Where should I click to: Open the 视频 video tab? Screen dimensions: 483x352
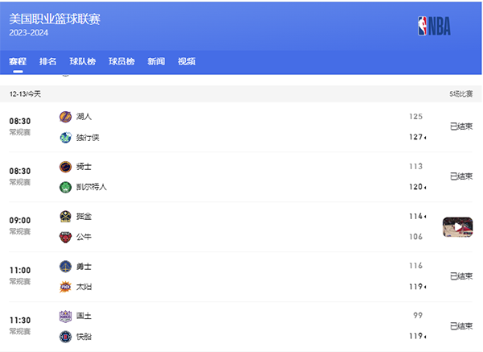click(187, 61)
